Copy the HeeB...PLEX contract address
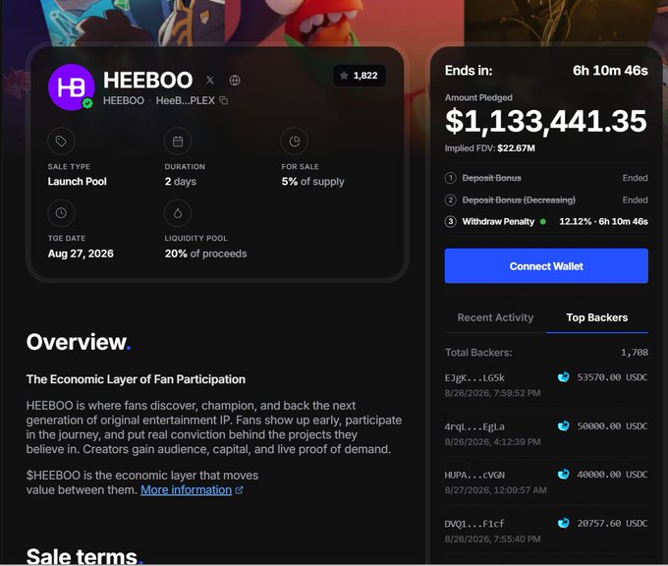Screen dimensions: 668x566 click(224, 101)
